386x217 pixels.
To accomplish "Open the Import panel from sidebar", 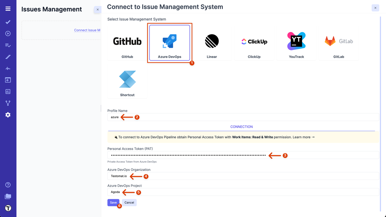I will pos(8,80).
